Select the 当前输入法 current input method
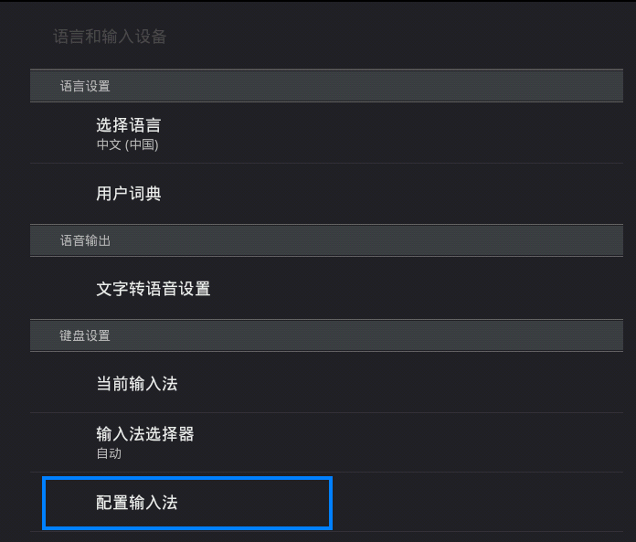The width and height of the screenshot is (636, 542). click(137, 384)
